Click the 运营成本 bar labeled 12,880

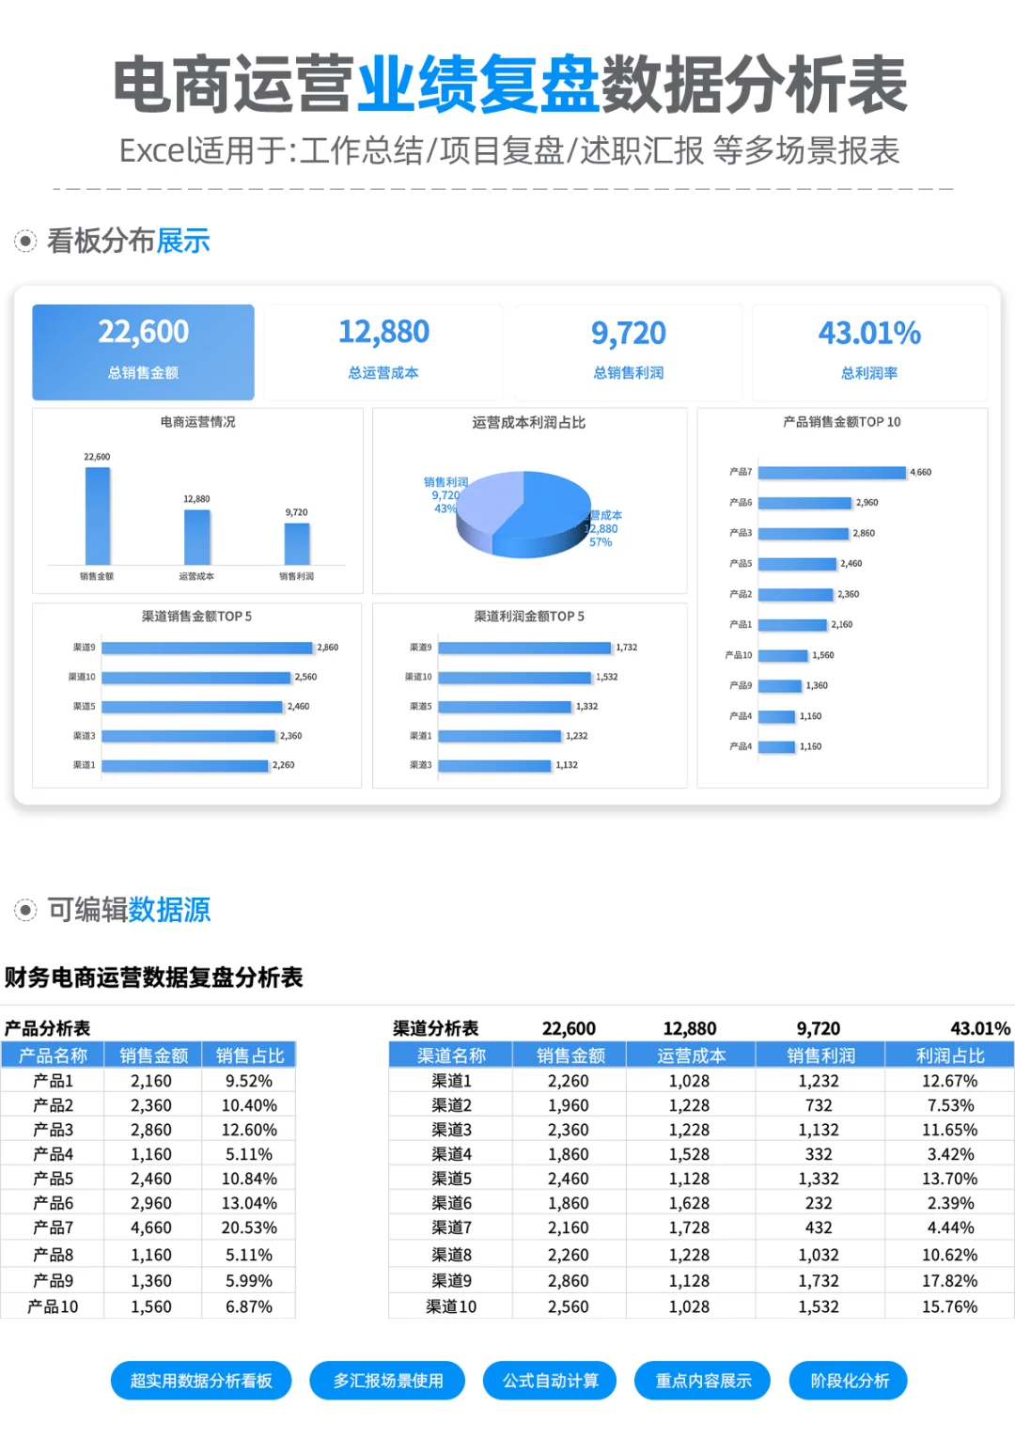click(x=196, y=537)
